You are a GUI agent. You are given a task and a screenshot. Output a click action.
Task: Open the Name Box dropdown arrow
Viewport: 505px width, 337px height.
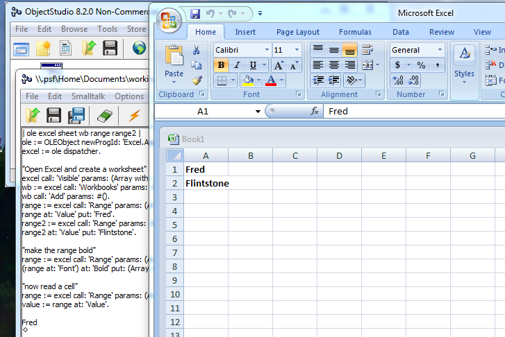pos(258,112)
